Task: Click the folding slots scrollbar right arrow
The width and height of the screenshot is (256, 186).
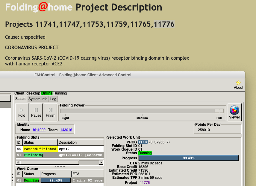Action: click(101, 162)
